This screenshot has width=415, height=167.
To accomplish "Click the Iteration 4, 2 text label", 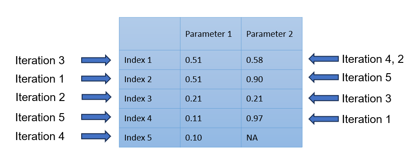I will pos(373,59).
